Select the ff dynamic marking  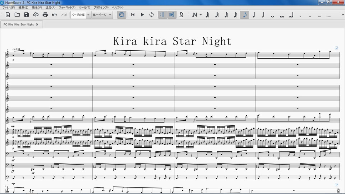[13, 171]
